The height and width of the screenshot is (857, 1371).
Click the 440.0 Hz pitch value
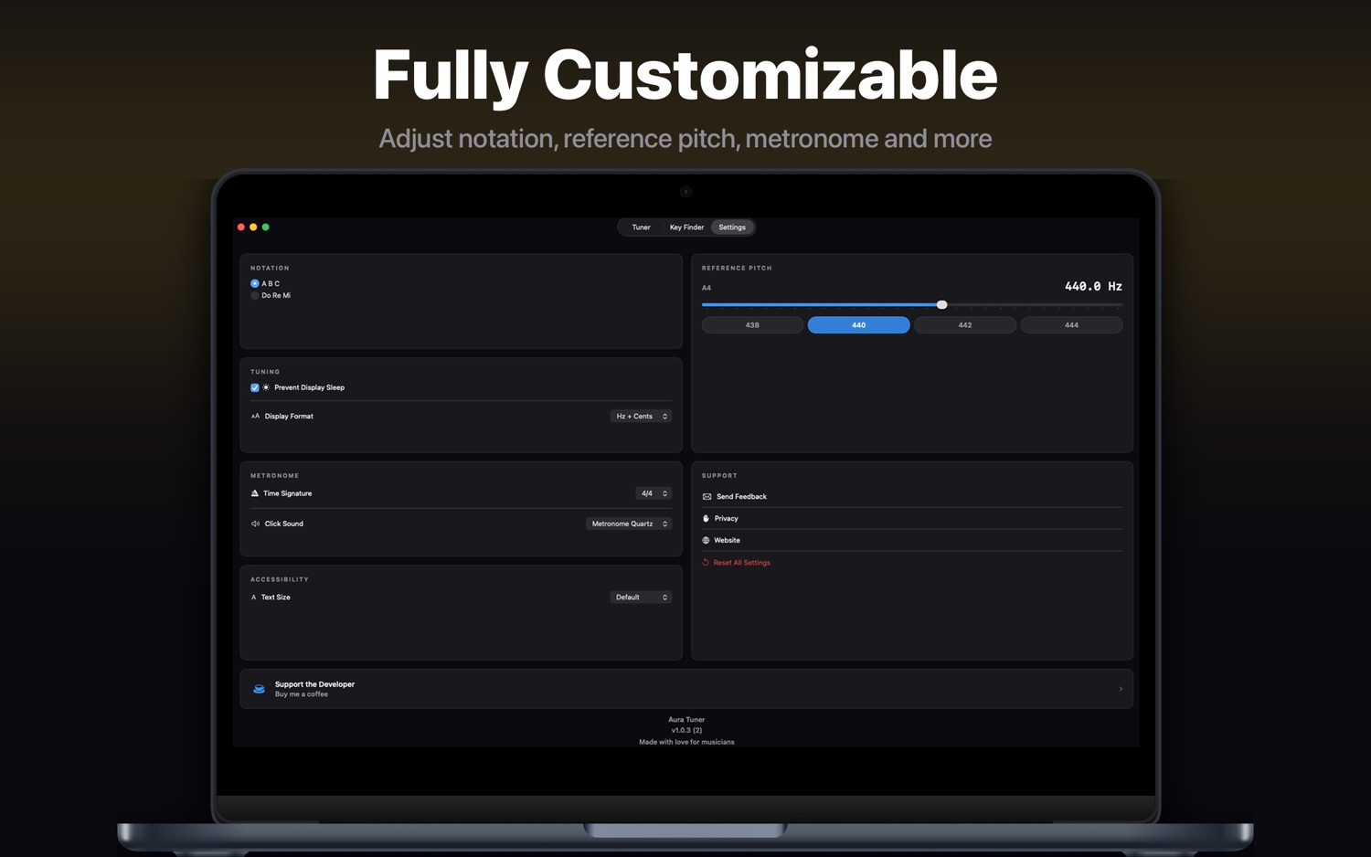click(x=1093, y=286)
